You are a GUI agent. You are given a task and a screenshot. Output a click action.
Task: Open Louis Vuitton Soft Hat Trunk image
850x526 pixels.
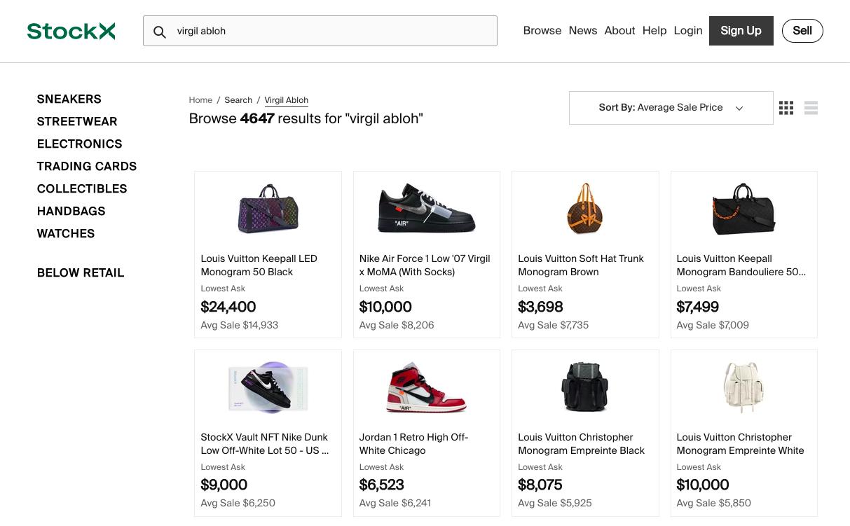pos(584,209)
